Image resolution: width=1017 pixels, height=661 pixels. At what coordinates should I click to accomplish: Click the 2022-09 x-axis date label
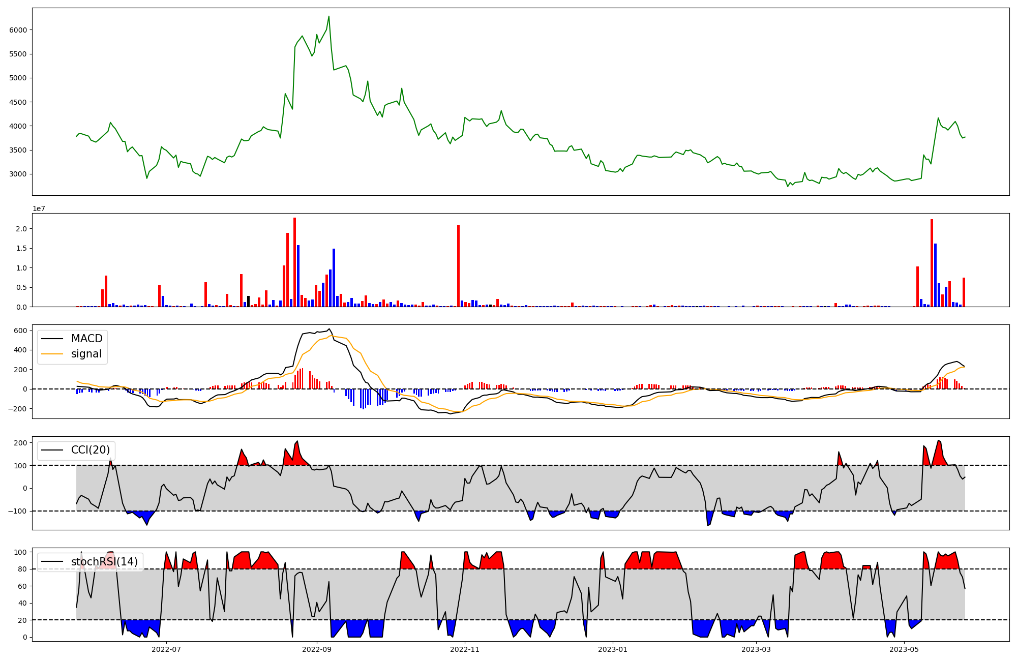(x=317, y=649)
